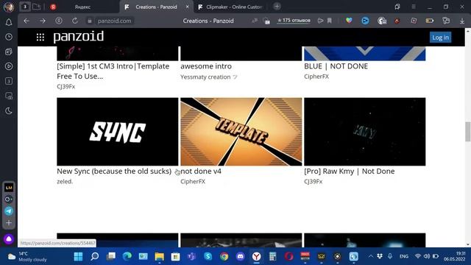Open the user profile avatar

[9, 7]
